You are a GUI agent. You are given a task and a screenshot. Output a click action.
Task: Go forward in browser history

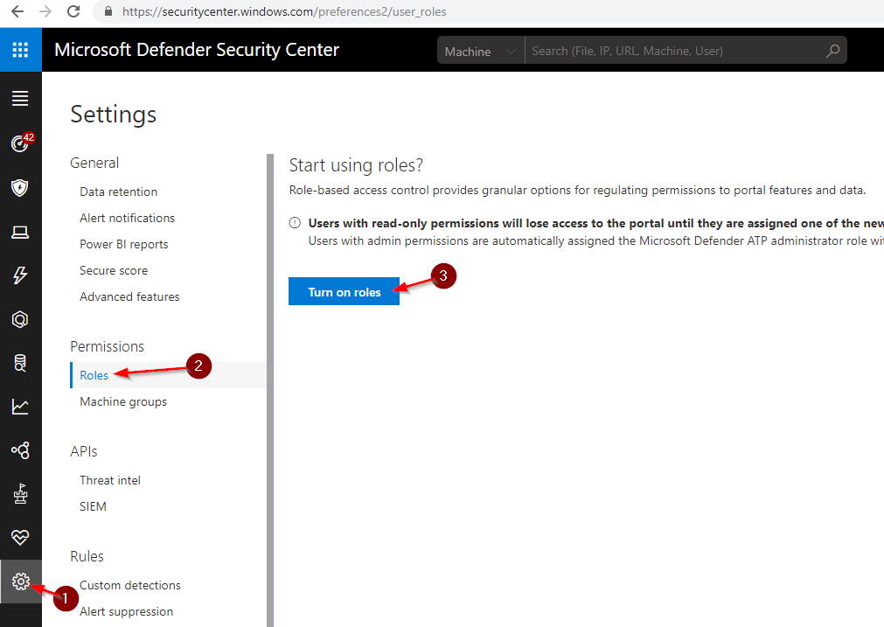[x=45, y=11]
